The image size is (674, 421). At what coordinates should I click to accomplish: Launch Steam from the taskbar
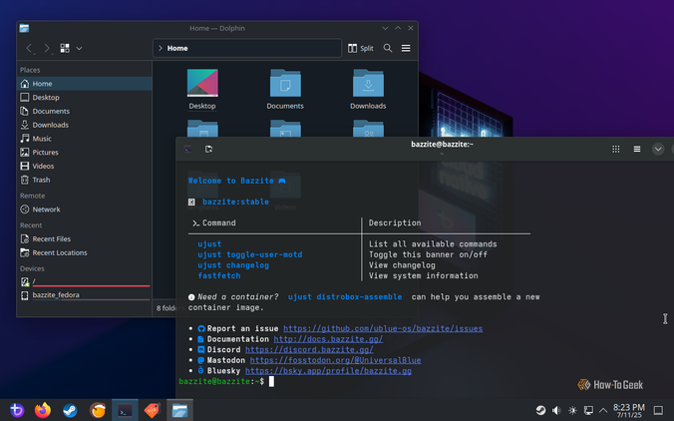click(x=70, y=410)
